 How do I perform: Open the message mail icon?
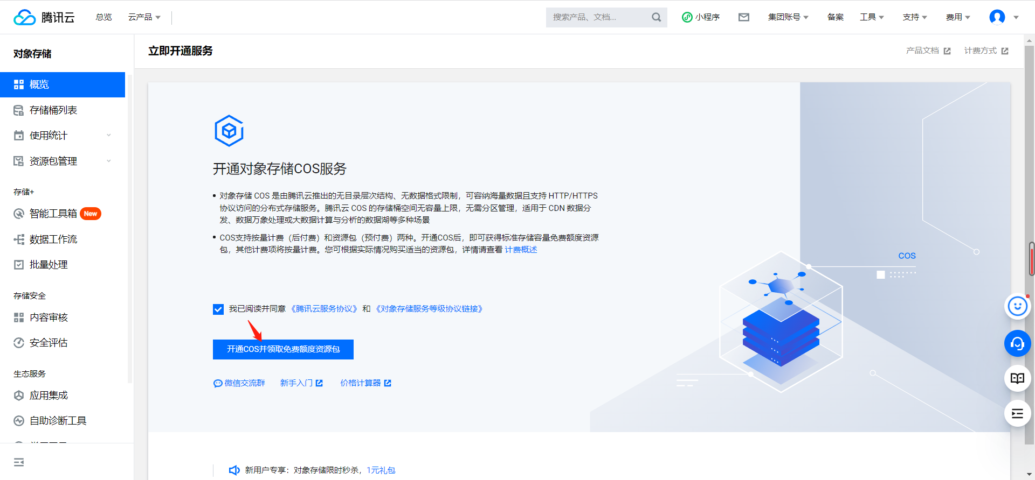click(x=744, y=17)
